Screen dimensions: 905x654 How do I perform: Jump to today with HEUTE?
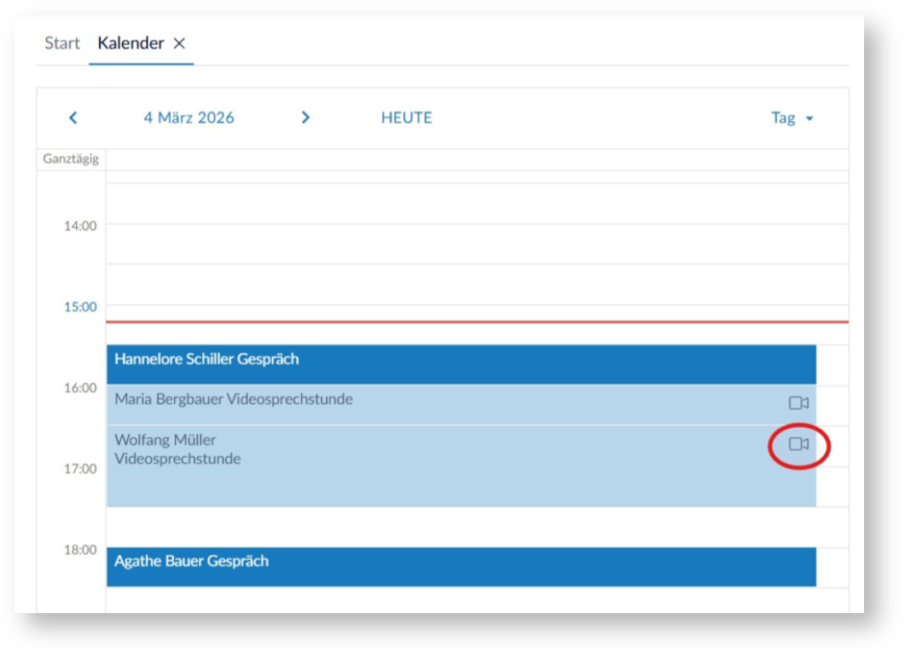click(406, 119)
